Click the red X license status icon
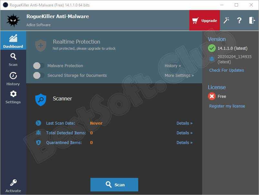The image size is (259, 195). coord(212,96)
